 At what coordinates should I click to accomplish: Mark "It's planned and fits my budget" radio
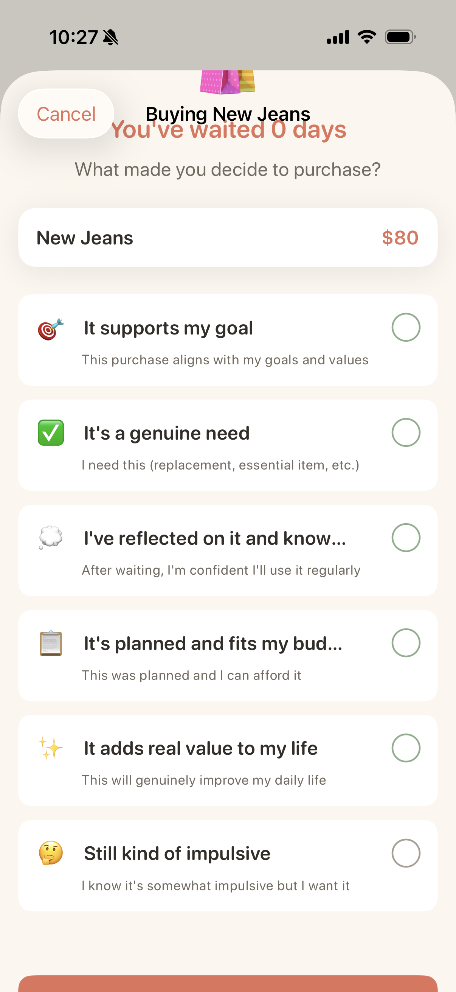[406, 643]
